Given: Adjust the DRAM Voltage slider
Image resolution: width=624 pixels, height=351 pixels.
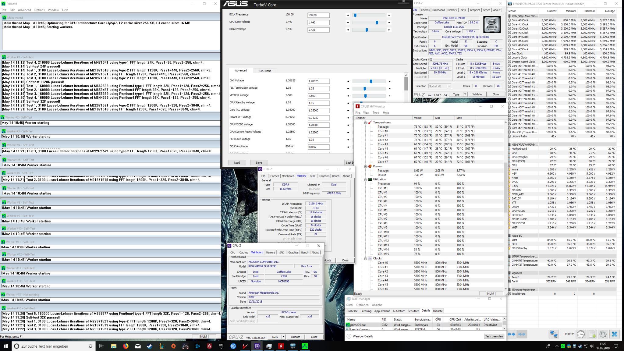Looking at the screenshot, I should pyautogui.click(x=369, y=30).
